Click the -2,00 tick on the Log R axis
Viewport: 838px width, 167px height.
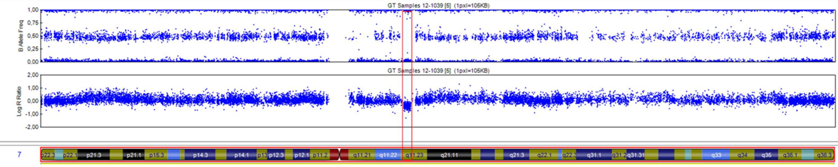click(32, 127)
